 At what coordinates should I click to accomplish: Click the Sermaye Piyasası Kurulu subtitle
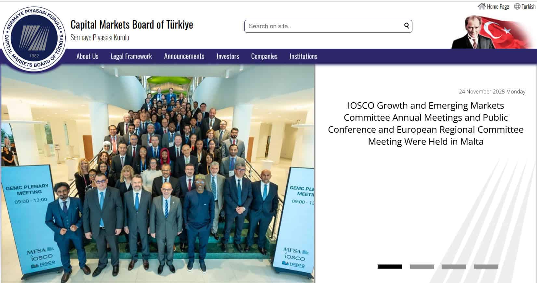pos(100,38)
